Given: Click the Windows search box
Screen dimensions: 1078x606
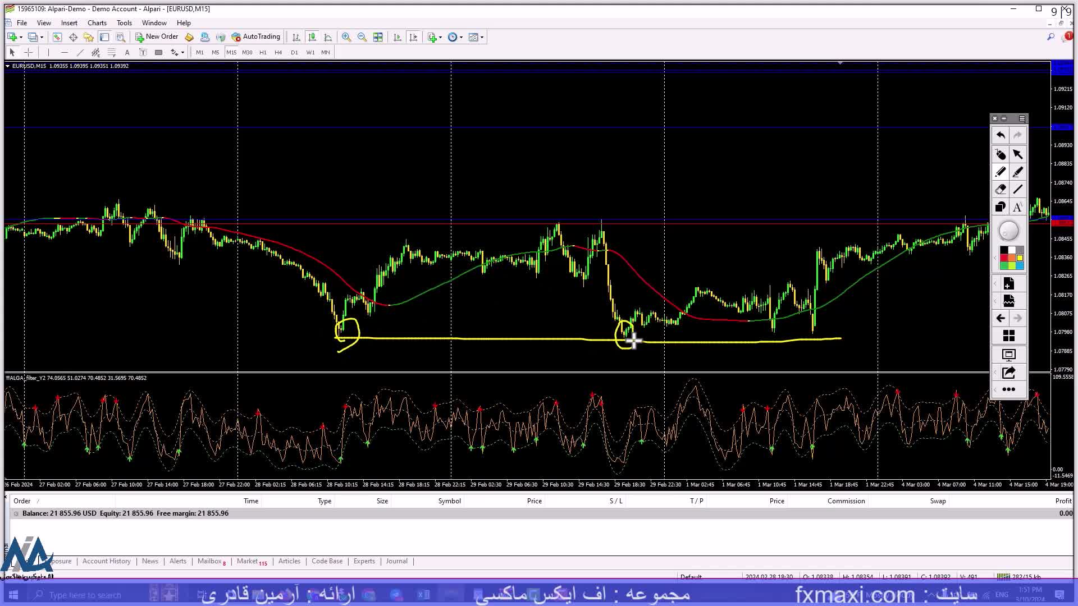Looking at the screenshot, I should coord(84,595).
